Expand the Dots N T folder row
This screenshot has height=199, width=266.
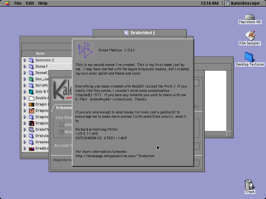tap(25, 92)
